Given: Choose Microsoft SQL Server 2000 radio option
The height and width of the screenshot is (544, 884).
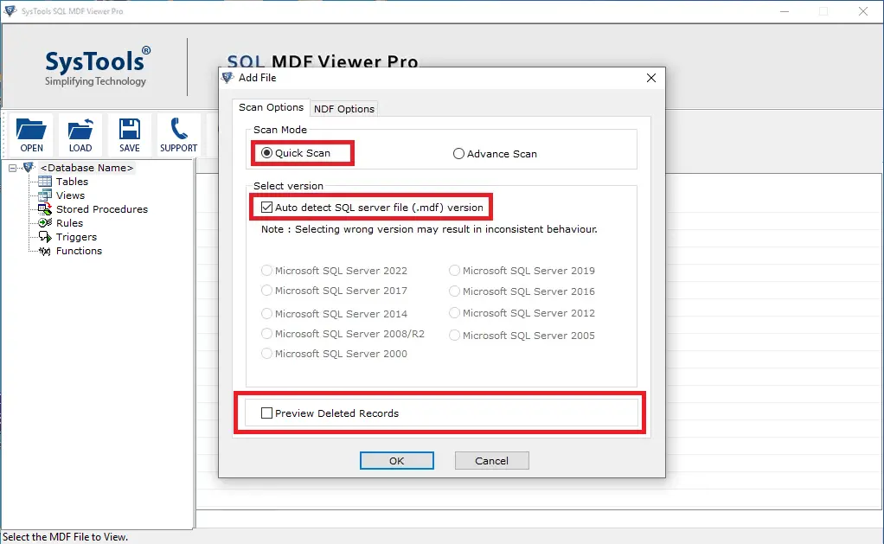Looking at the screenshot, I should (x=266, y=354).
